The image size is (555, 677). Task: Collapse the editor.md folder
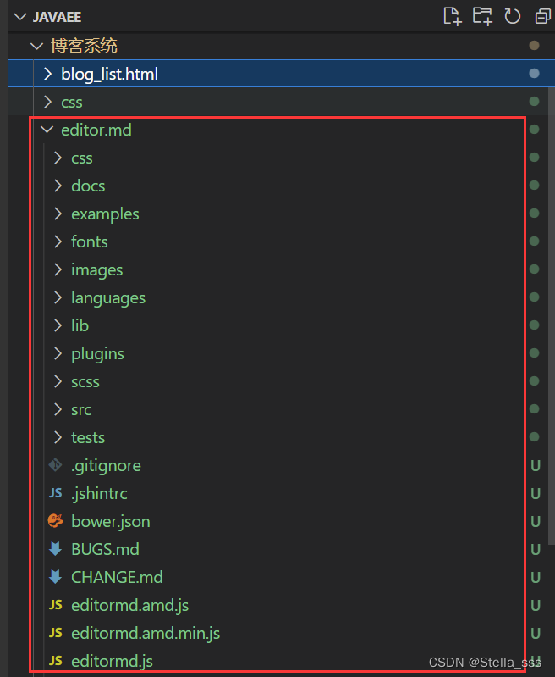47,130
